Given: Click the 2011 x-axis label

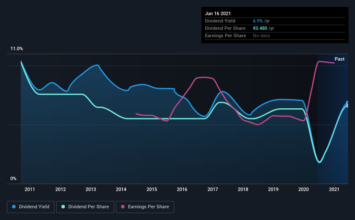Looking at the screenshot, I should [x=30, y=189].
